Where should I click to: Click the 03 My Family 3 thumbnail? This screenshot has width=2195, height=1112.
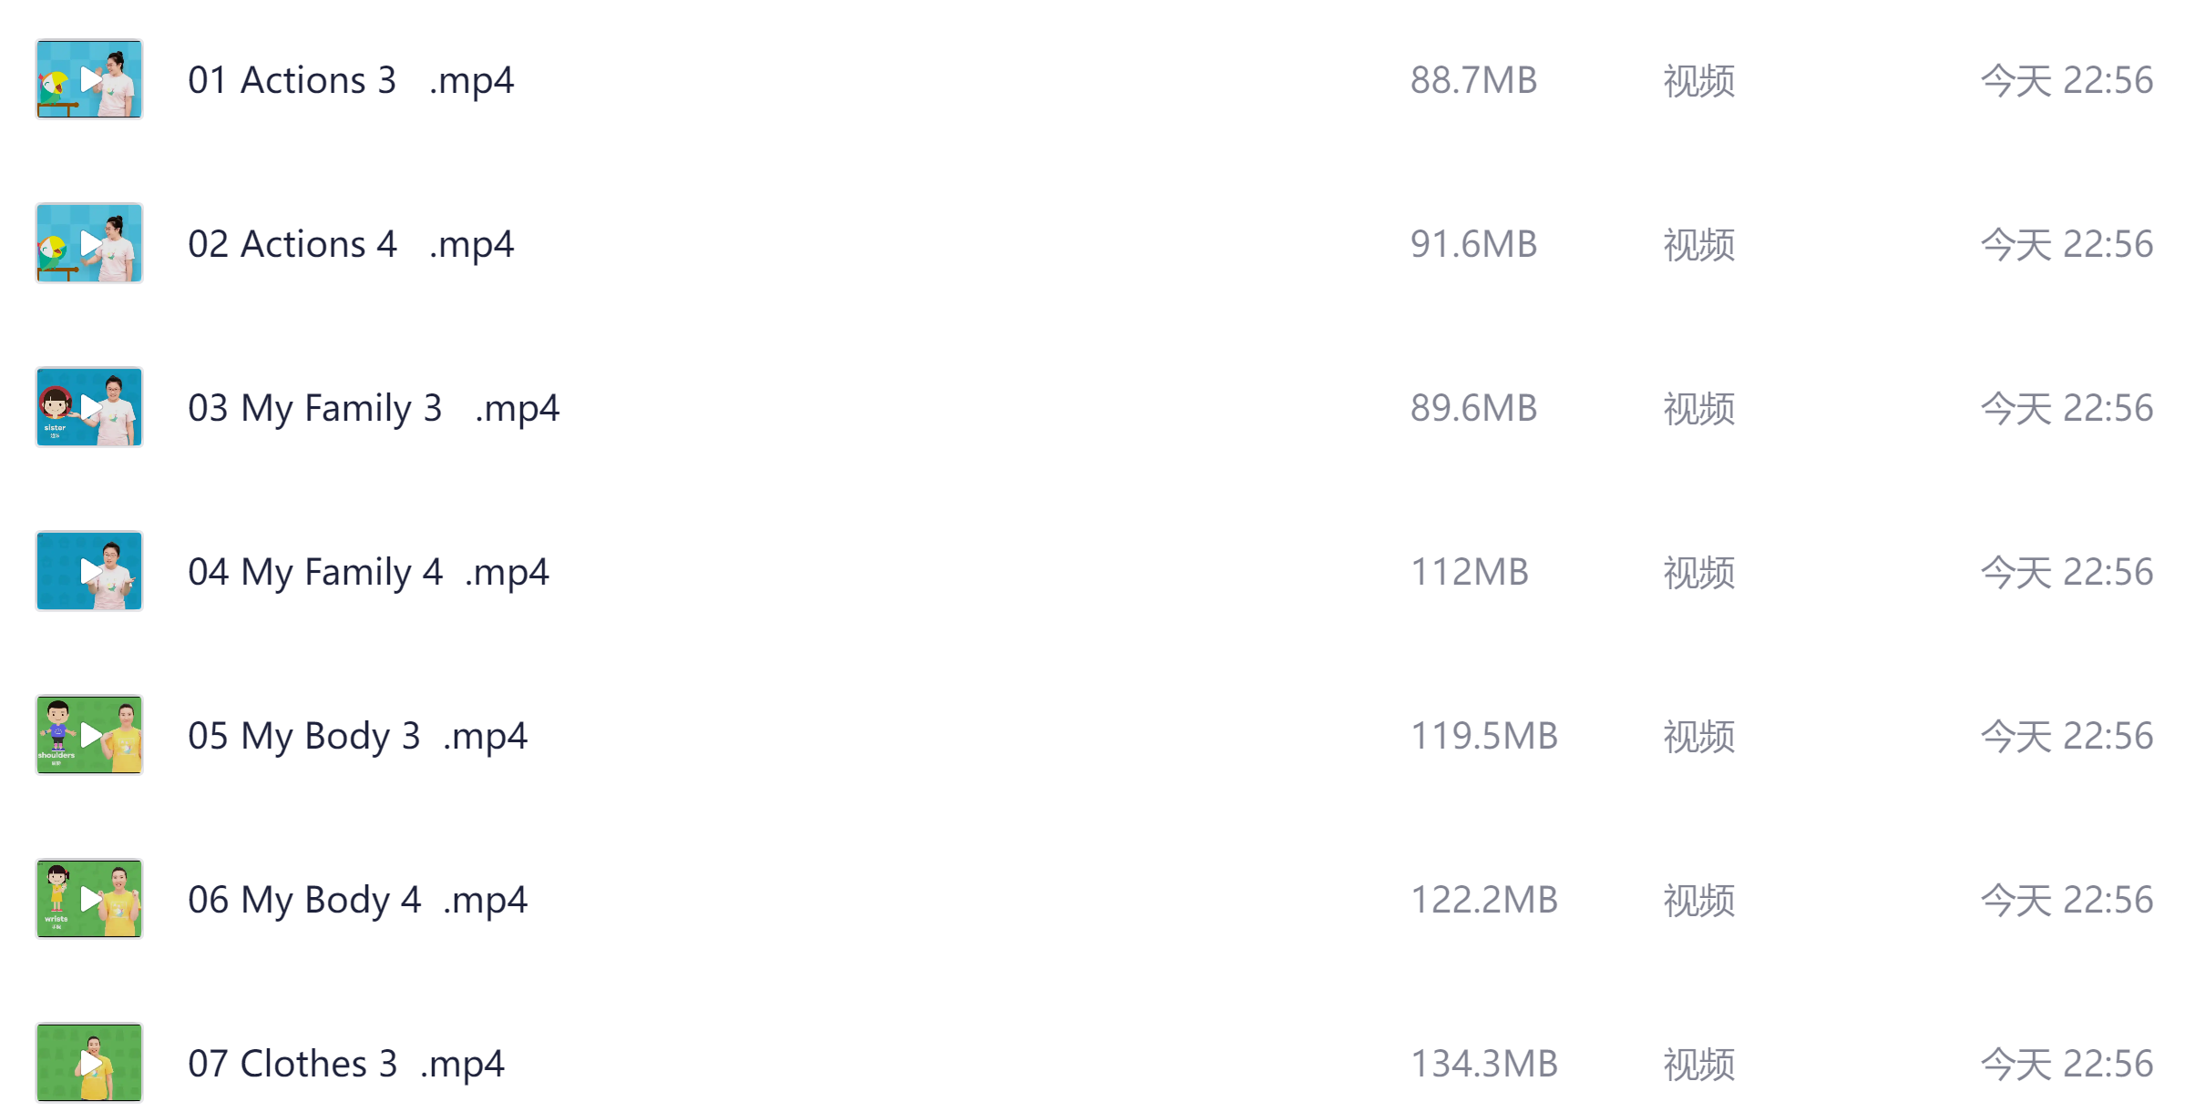(x=89, y=407)
